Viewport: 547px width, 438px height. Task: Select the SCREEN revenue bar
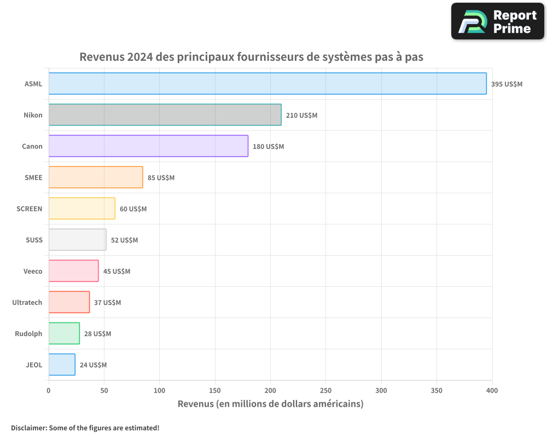(82, 209)
